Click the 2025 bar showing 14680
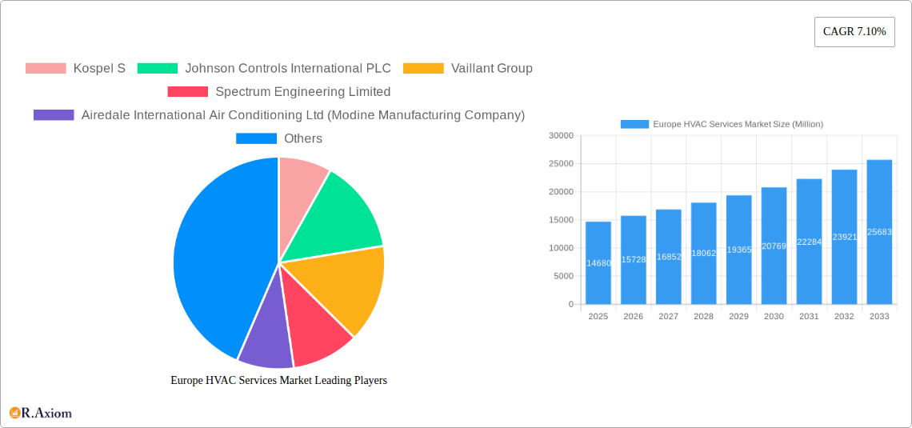This screenshot has height=428, width=912. [598, 263]
